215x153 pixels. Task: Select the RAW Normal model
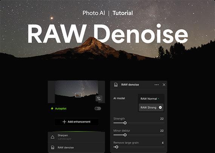click(x=151, y=98)
